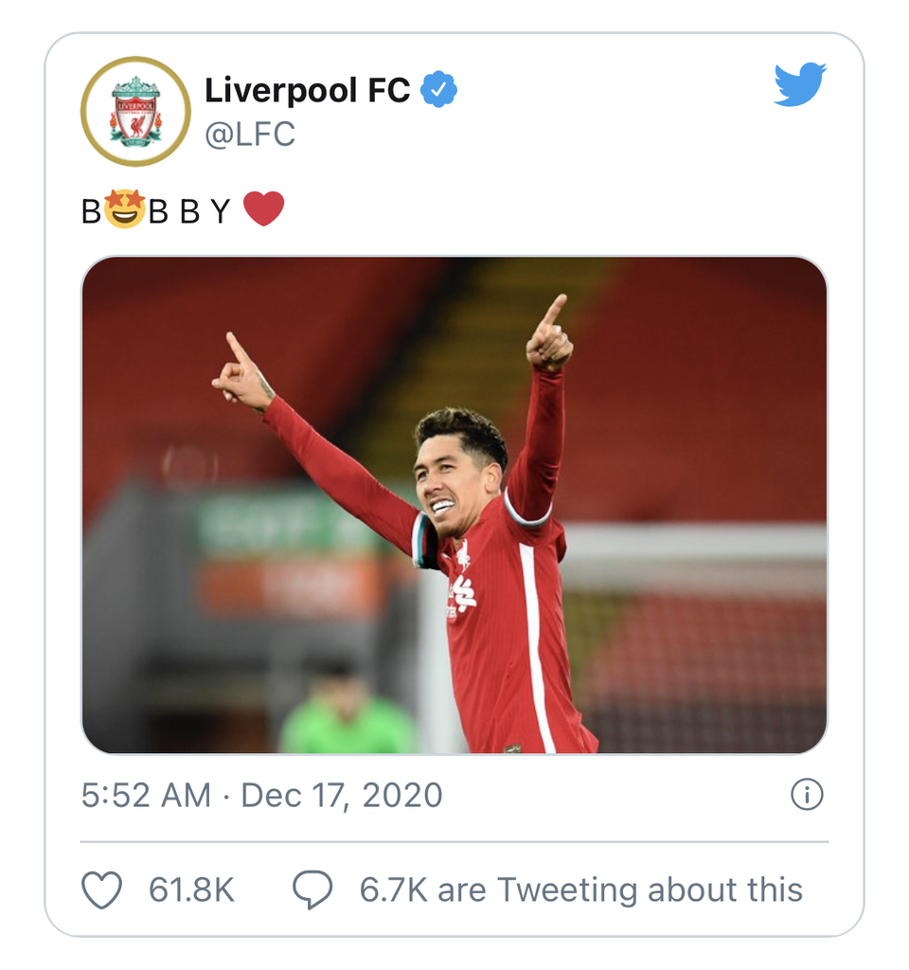Open the 5:52 AM time link
Screen dimensions: 909x970
[x=146, y=795]
